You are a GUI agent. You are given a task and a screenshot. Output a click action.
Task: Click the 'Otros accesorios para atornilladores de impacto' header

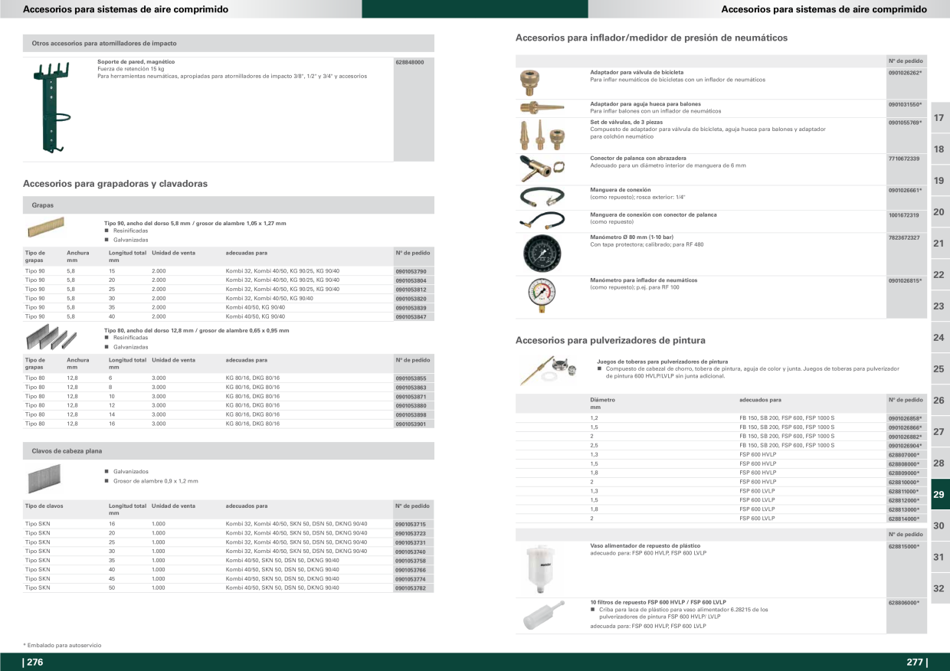coord(228,44)
